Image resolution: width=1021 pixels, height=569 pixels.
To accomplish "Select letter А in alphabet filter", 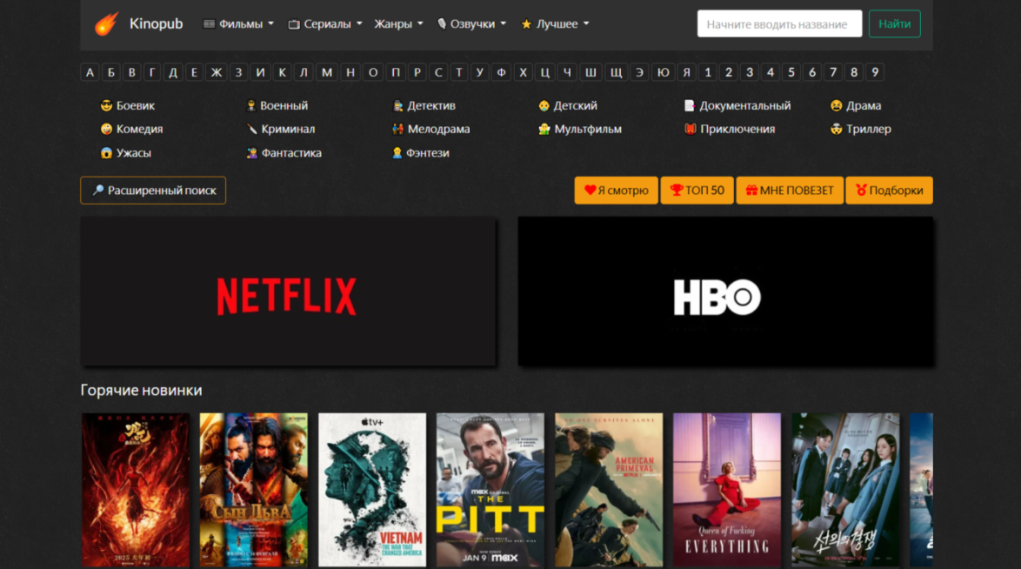I will (90, 72).
